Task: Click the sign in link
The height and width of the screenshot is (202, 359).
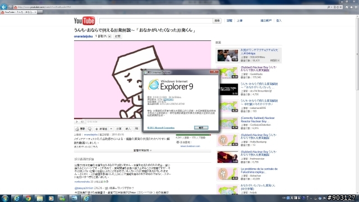Action: coord(279,21)
